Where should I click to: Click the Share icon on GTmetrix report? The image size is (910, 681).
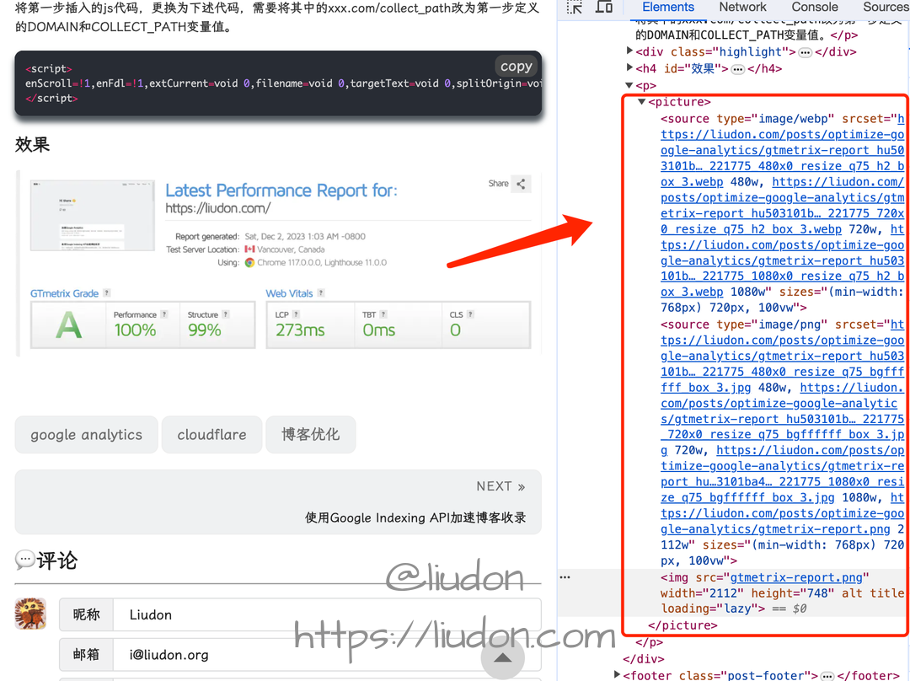click(522, 184)
